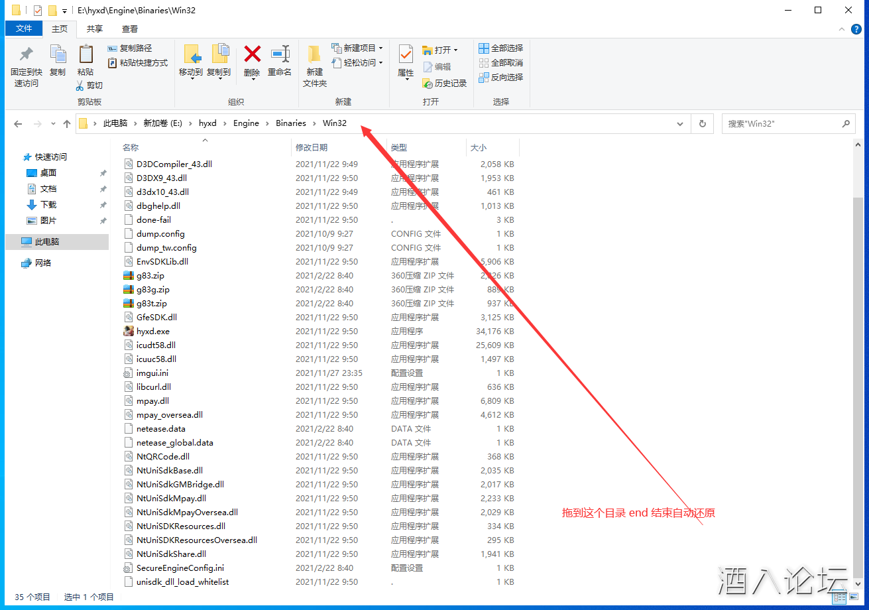Open recent locations dropdown arrow
Screen dimensions: 869x610
click(x=53, y=124)
